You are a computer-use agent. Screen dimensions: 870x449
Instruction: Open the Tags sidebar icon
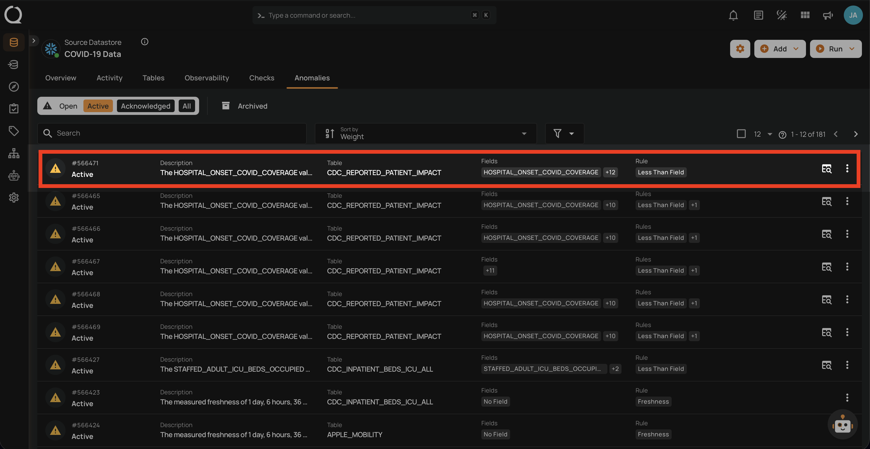(x=14, y=131)
